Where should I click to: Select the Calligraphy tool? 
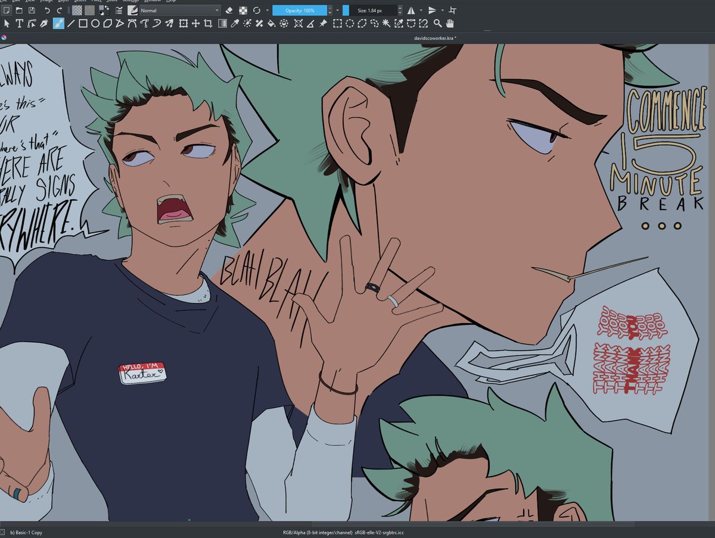pyautogui.click(x=44, y=24)
